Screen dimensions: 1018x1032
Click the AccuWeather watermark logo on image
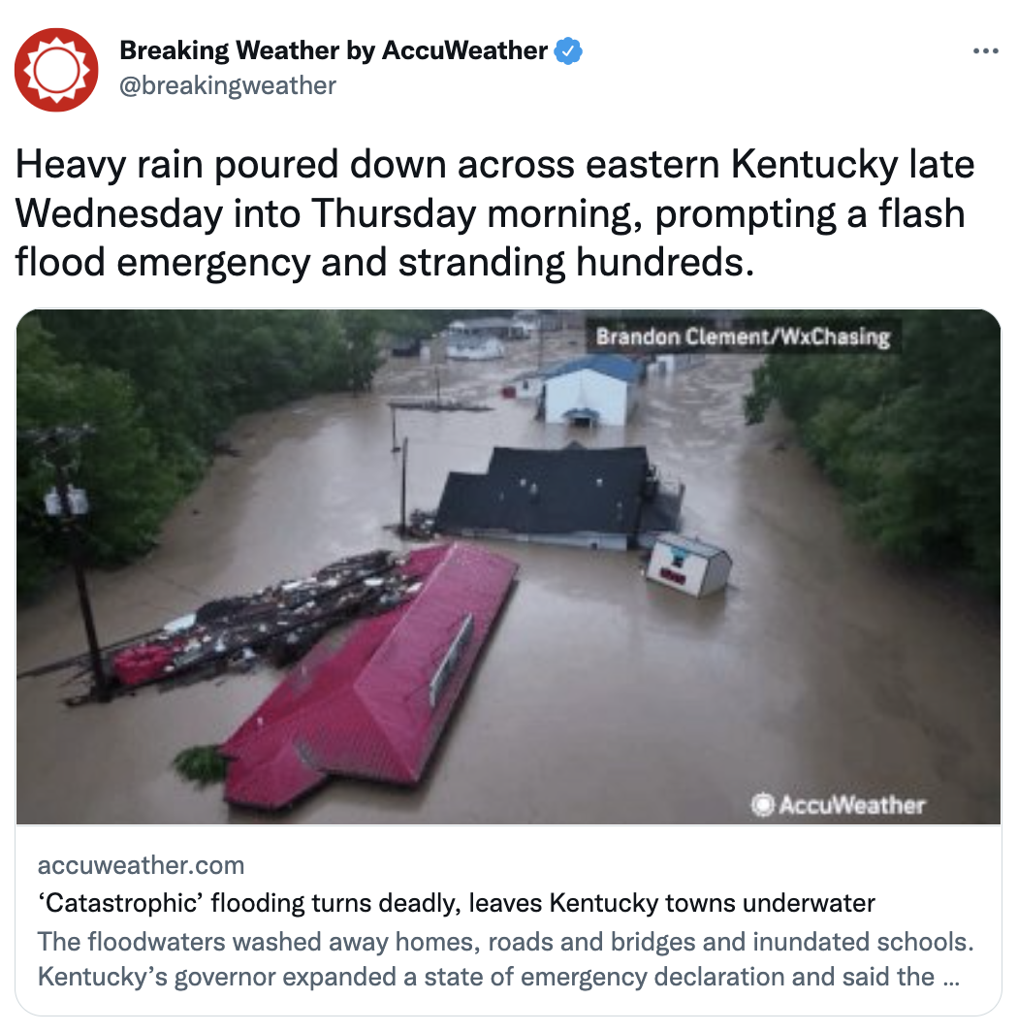point(838,804)
